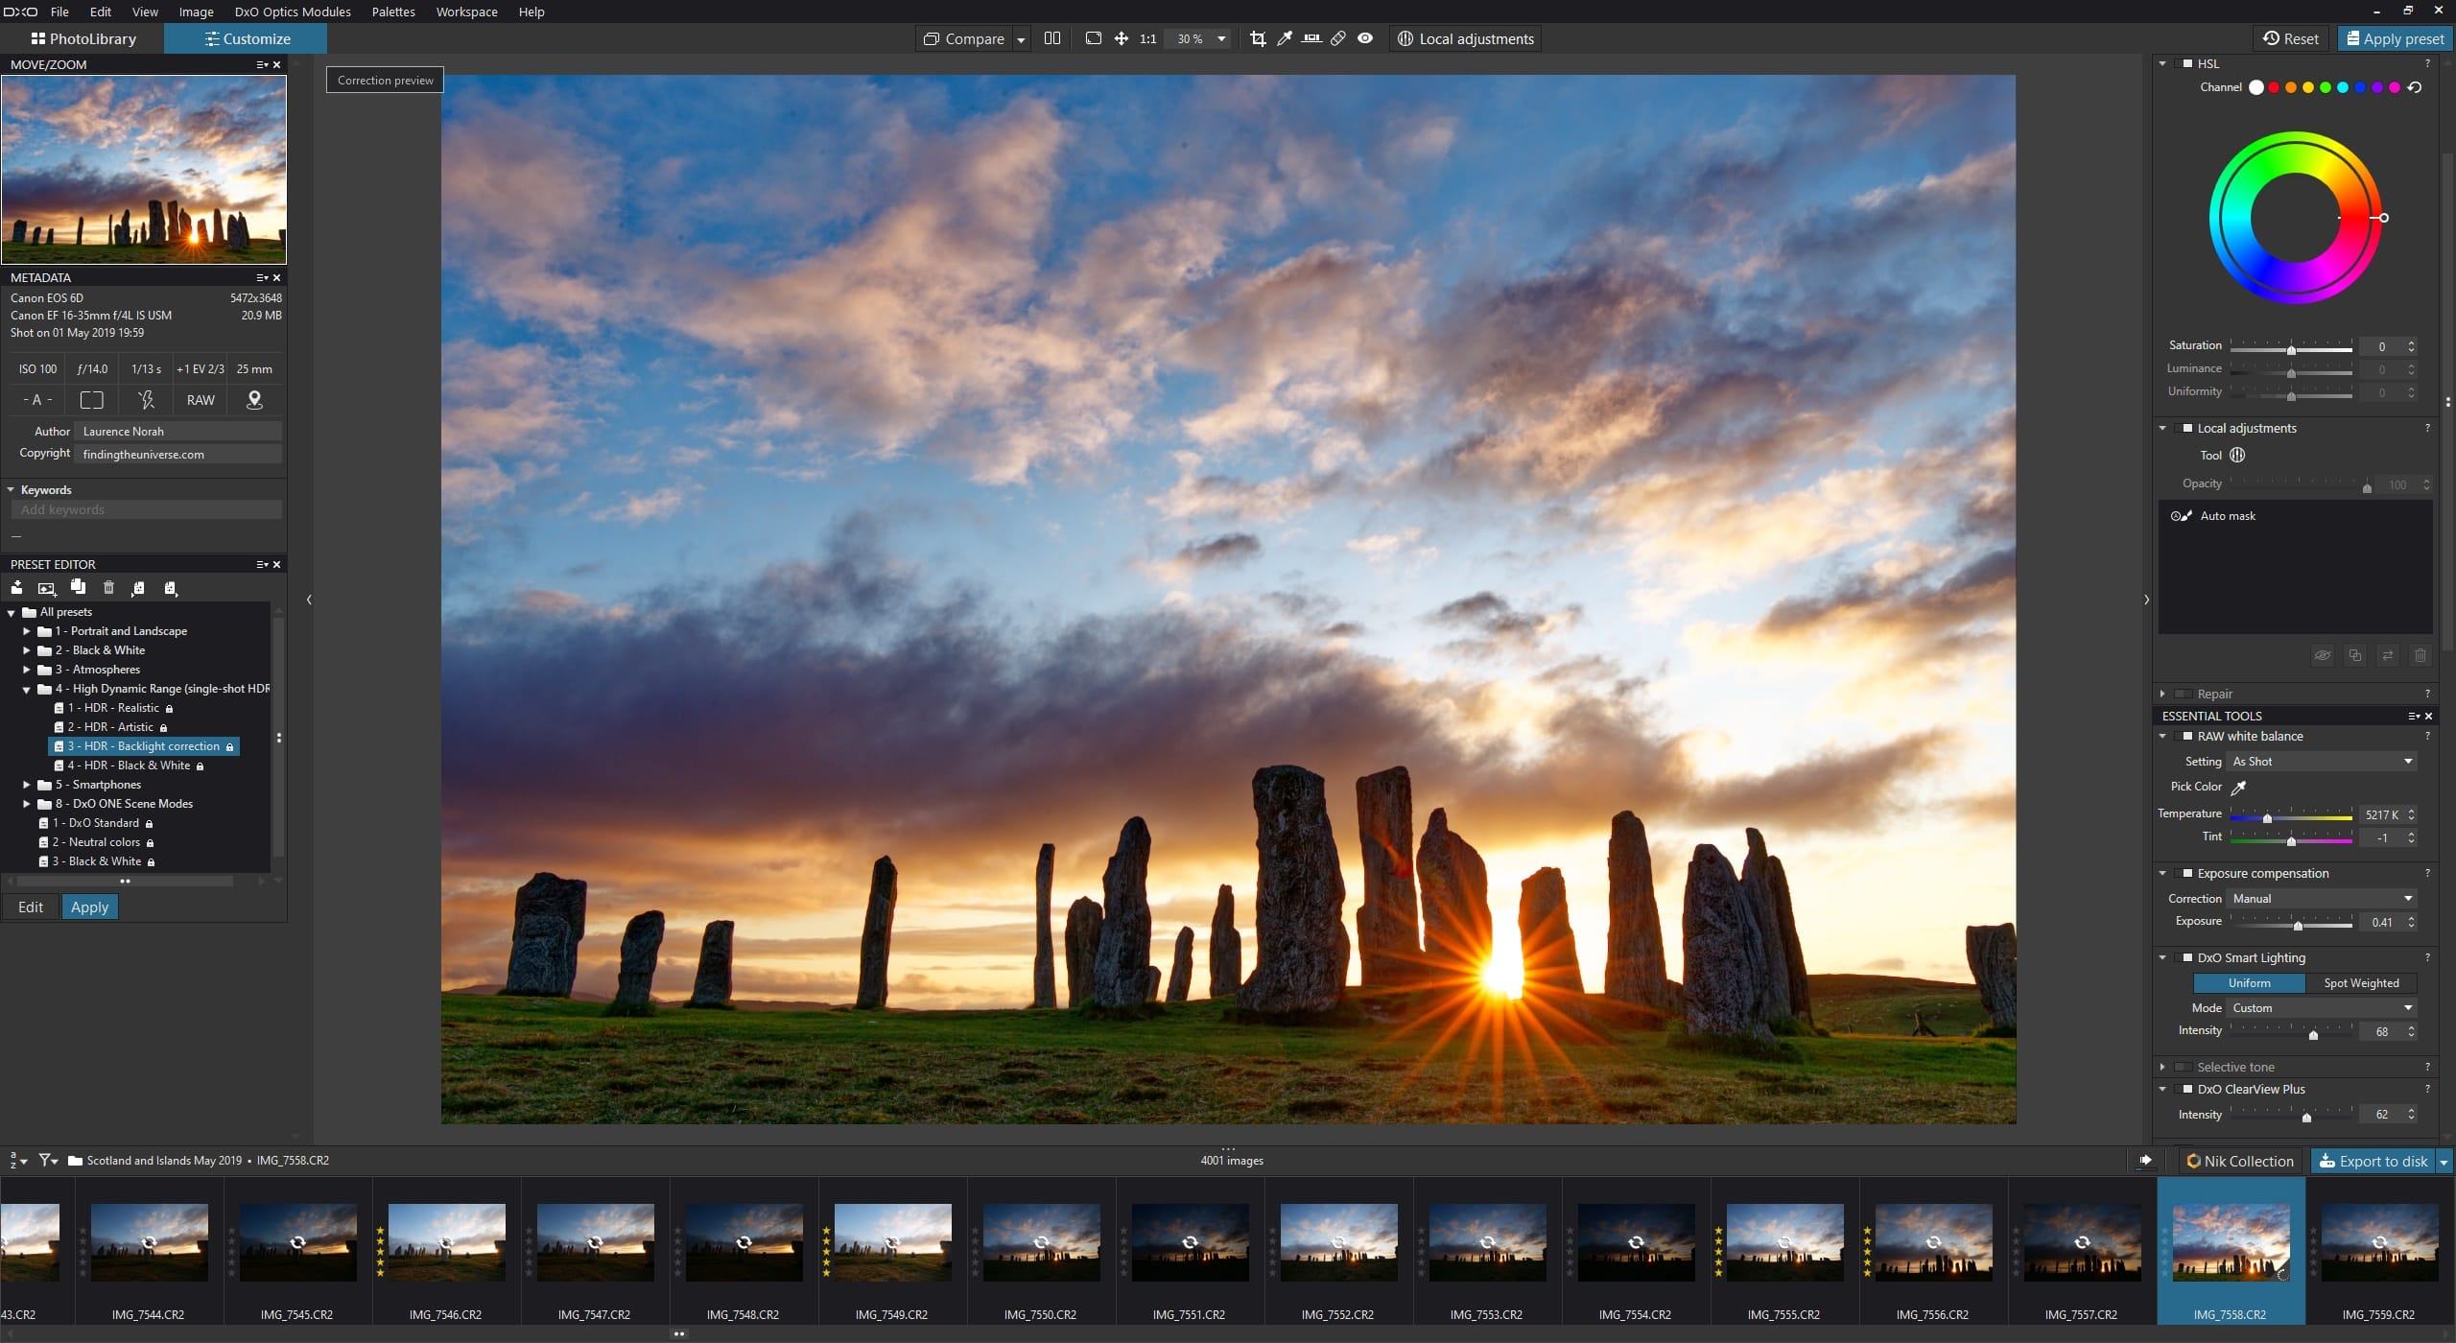Expand the 5 - Smartphones preset folder
Screen dimensions: 2456x1343
[27, 785]
